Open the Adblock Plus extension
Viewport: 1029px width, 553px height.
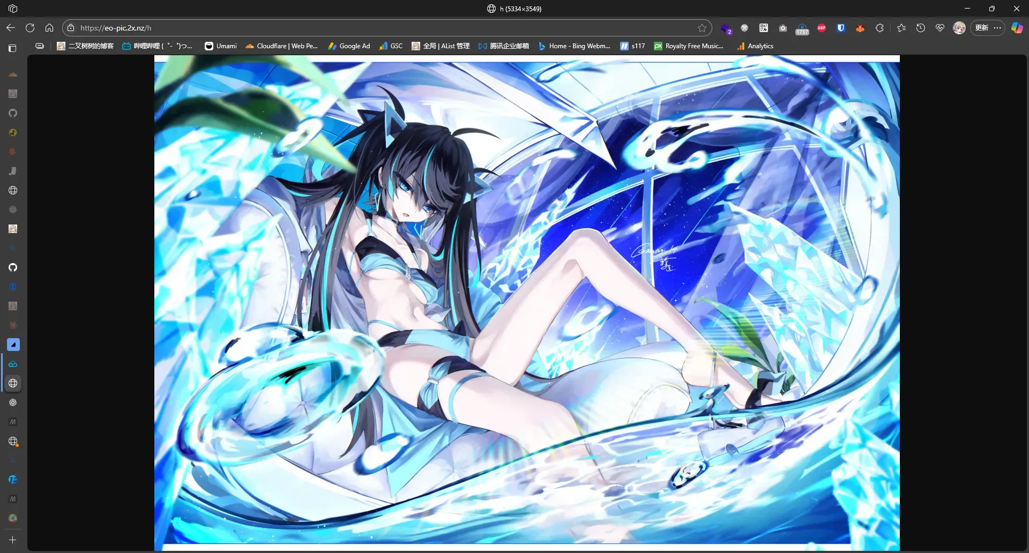click(822, 28)
